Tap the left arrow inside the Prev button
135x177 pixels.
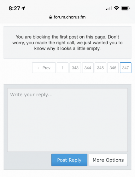[39, 68]
